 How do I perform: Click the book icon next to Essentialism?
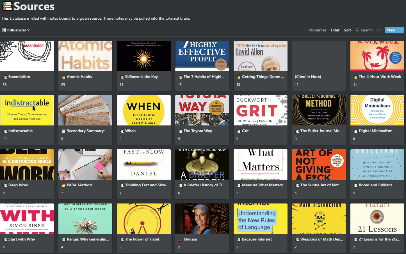point(5,77)
